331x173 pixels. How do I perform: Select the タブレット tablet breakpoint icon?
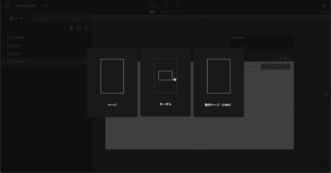pyautogui.click(x=165, y=6)
